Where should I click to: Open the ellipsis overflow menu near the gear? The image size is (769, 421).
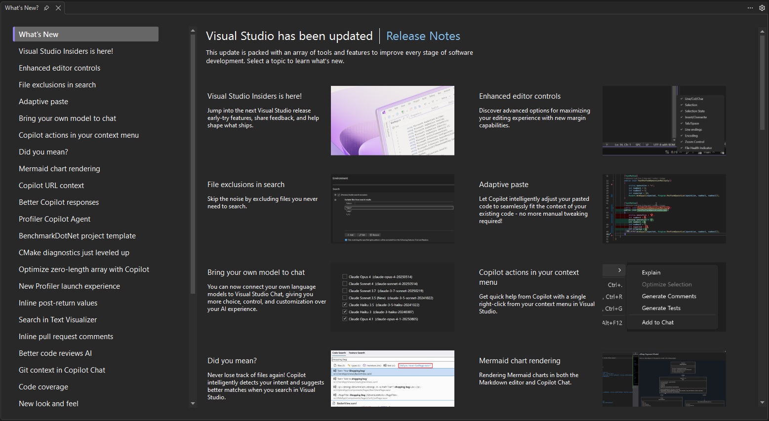[750, 7]
